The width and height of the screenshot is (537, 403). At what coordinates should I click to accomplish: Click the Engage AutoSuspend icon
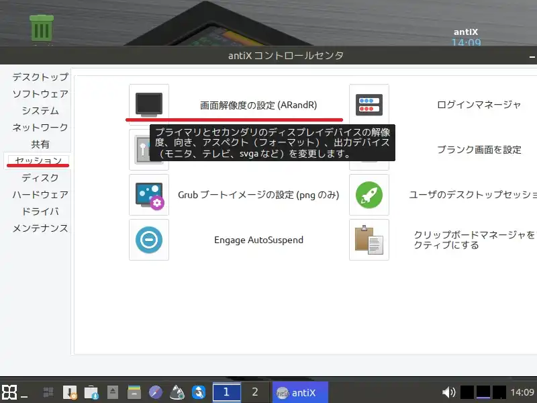148,240
